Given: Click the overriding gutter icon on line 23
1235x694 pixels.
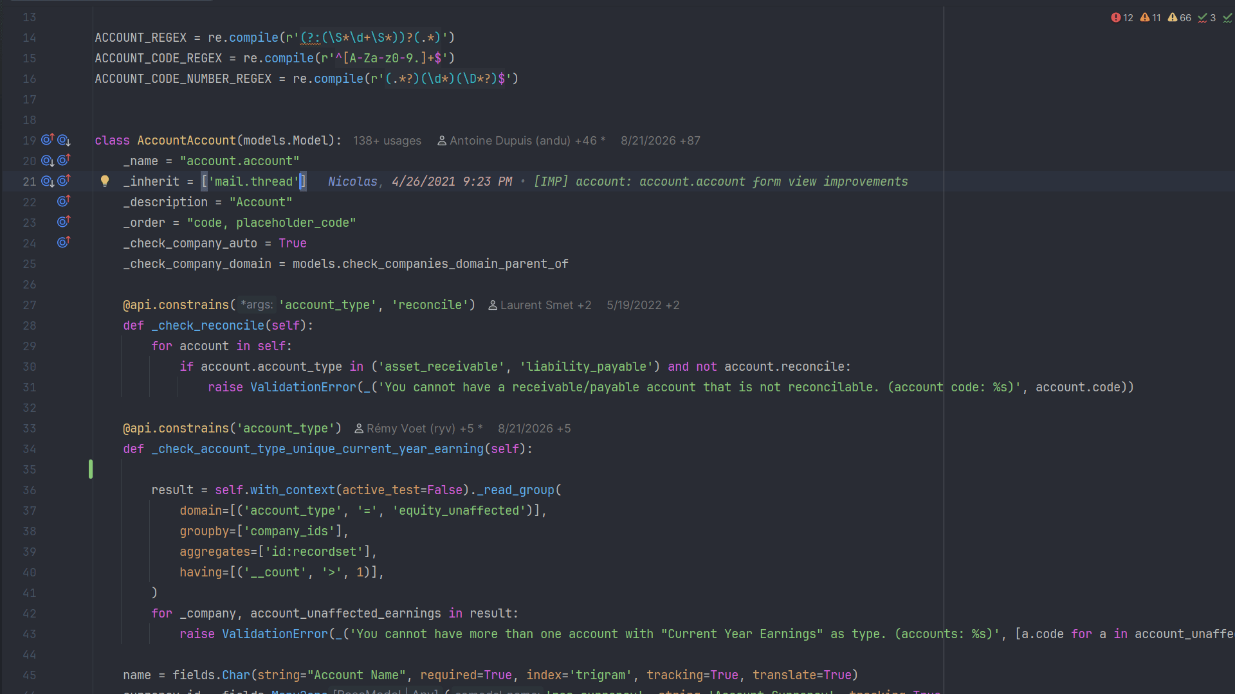Looking at the screenshot, I should pos(64,222).
